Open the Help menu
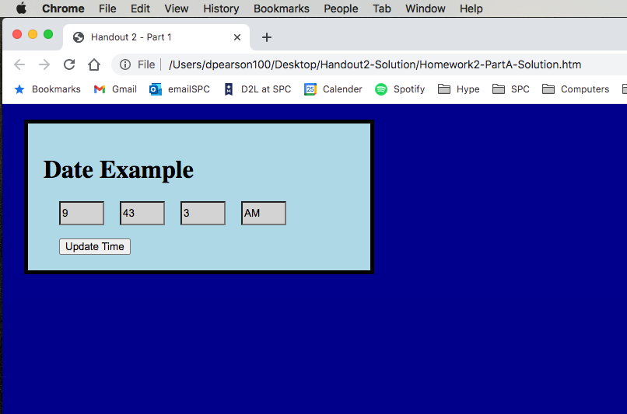 point(471,9)
